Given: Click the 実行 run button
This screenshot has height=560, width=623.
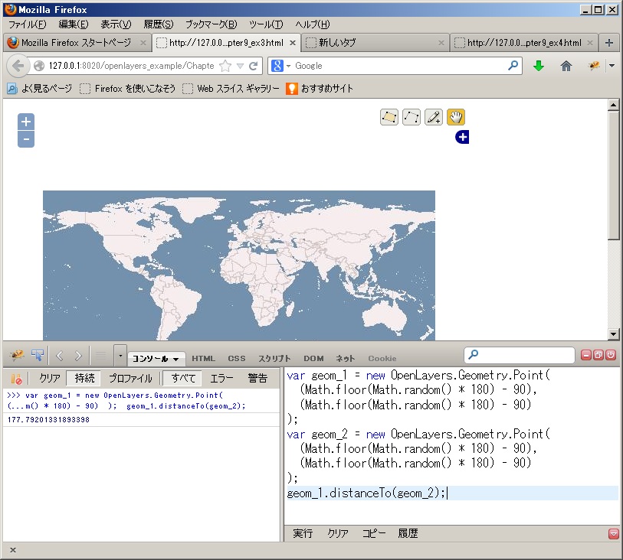Looking at the screenshot, I should click(303, 533).
